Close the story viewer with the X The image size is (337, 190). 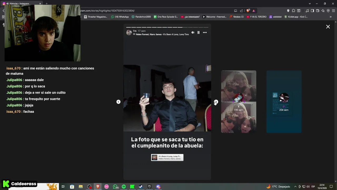[x=328, y=27]
